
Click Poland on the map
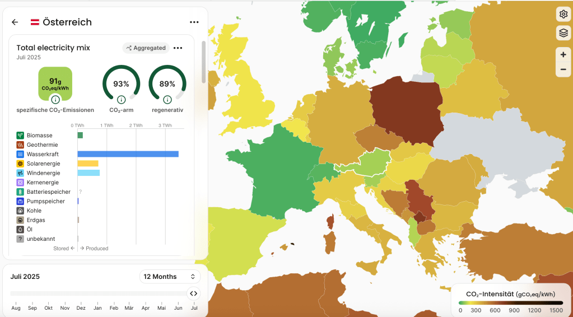pyautogui.click(x=406, y=109)
